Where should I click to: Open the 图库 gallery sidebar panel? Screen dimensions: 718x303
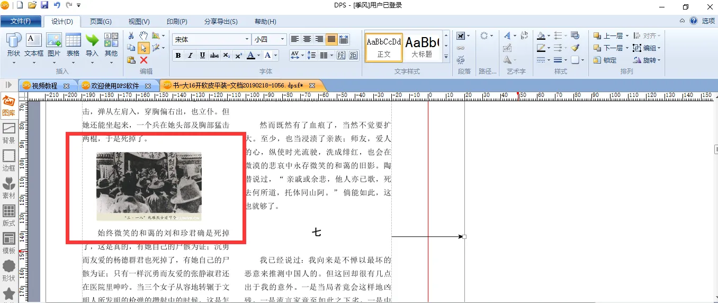9,106
